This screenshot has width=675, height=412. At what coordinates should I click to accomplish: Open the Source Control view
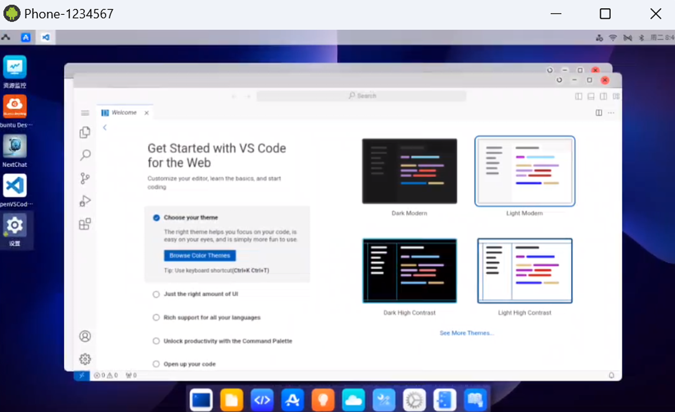85,178
